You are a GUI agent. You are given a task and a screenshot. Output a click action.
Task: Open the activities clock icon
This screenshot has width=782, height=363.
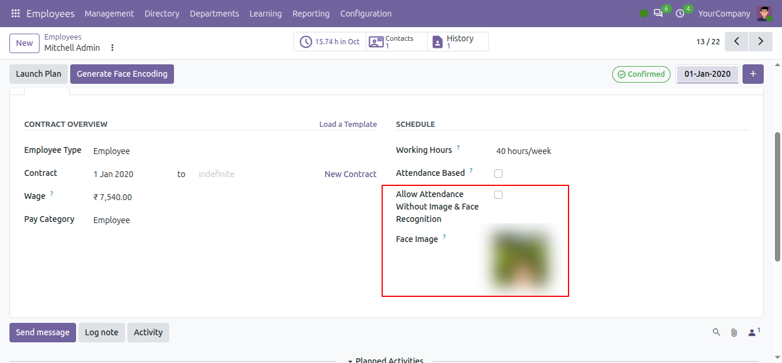coord(680,14)
